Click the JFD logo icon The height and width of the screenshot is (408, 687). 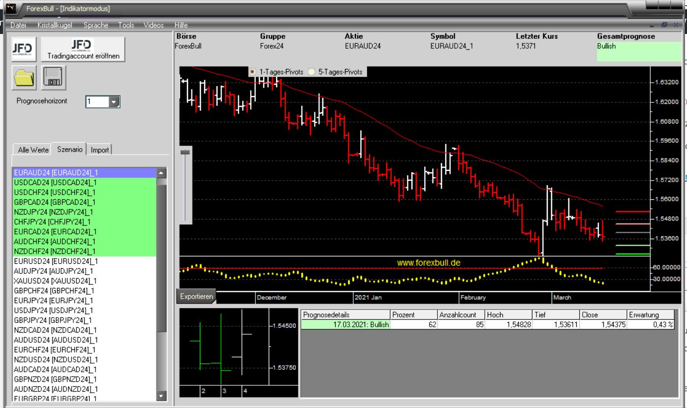[x=22, y=49]
